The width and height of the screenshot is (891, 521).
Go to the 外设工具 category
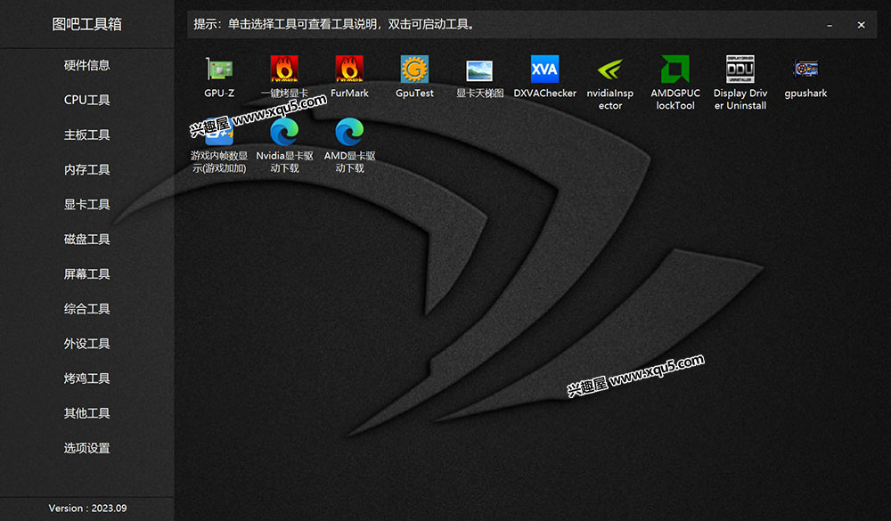pyautogui.click(x=87, y=344)
